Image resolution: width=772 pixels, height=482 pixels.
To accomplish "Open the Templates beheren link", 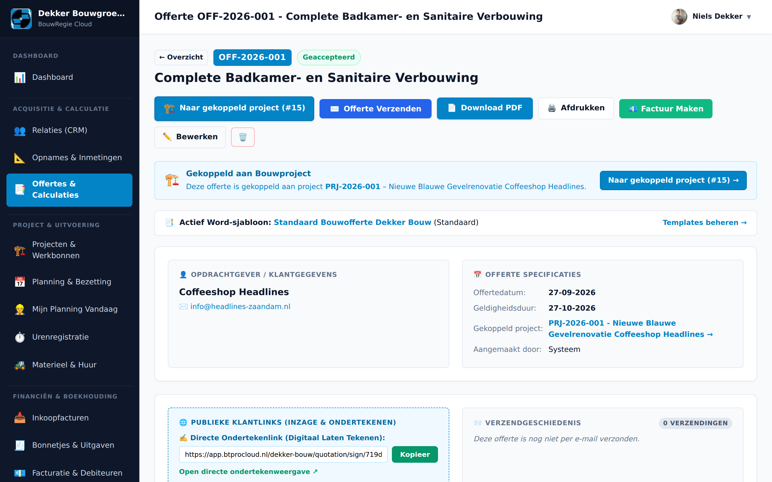I will tap(704, 223).
